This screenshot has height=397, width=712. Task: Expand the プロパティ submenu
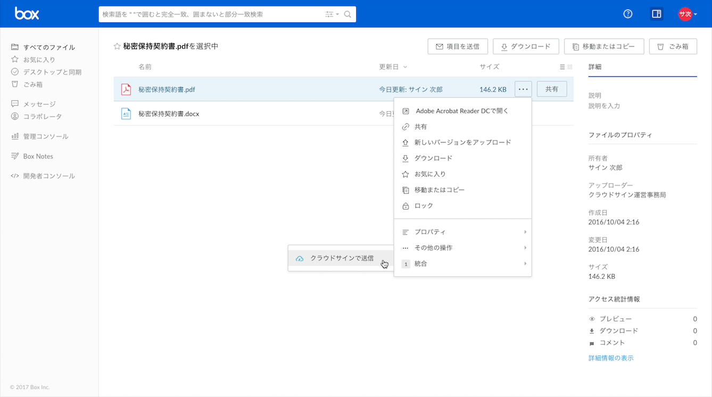[x=462, y=232]
